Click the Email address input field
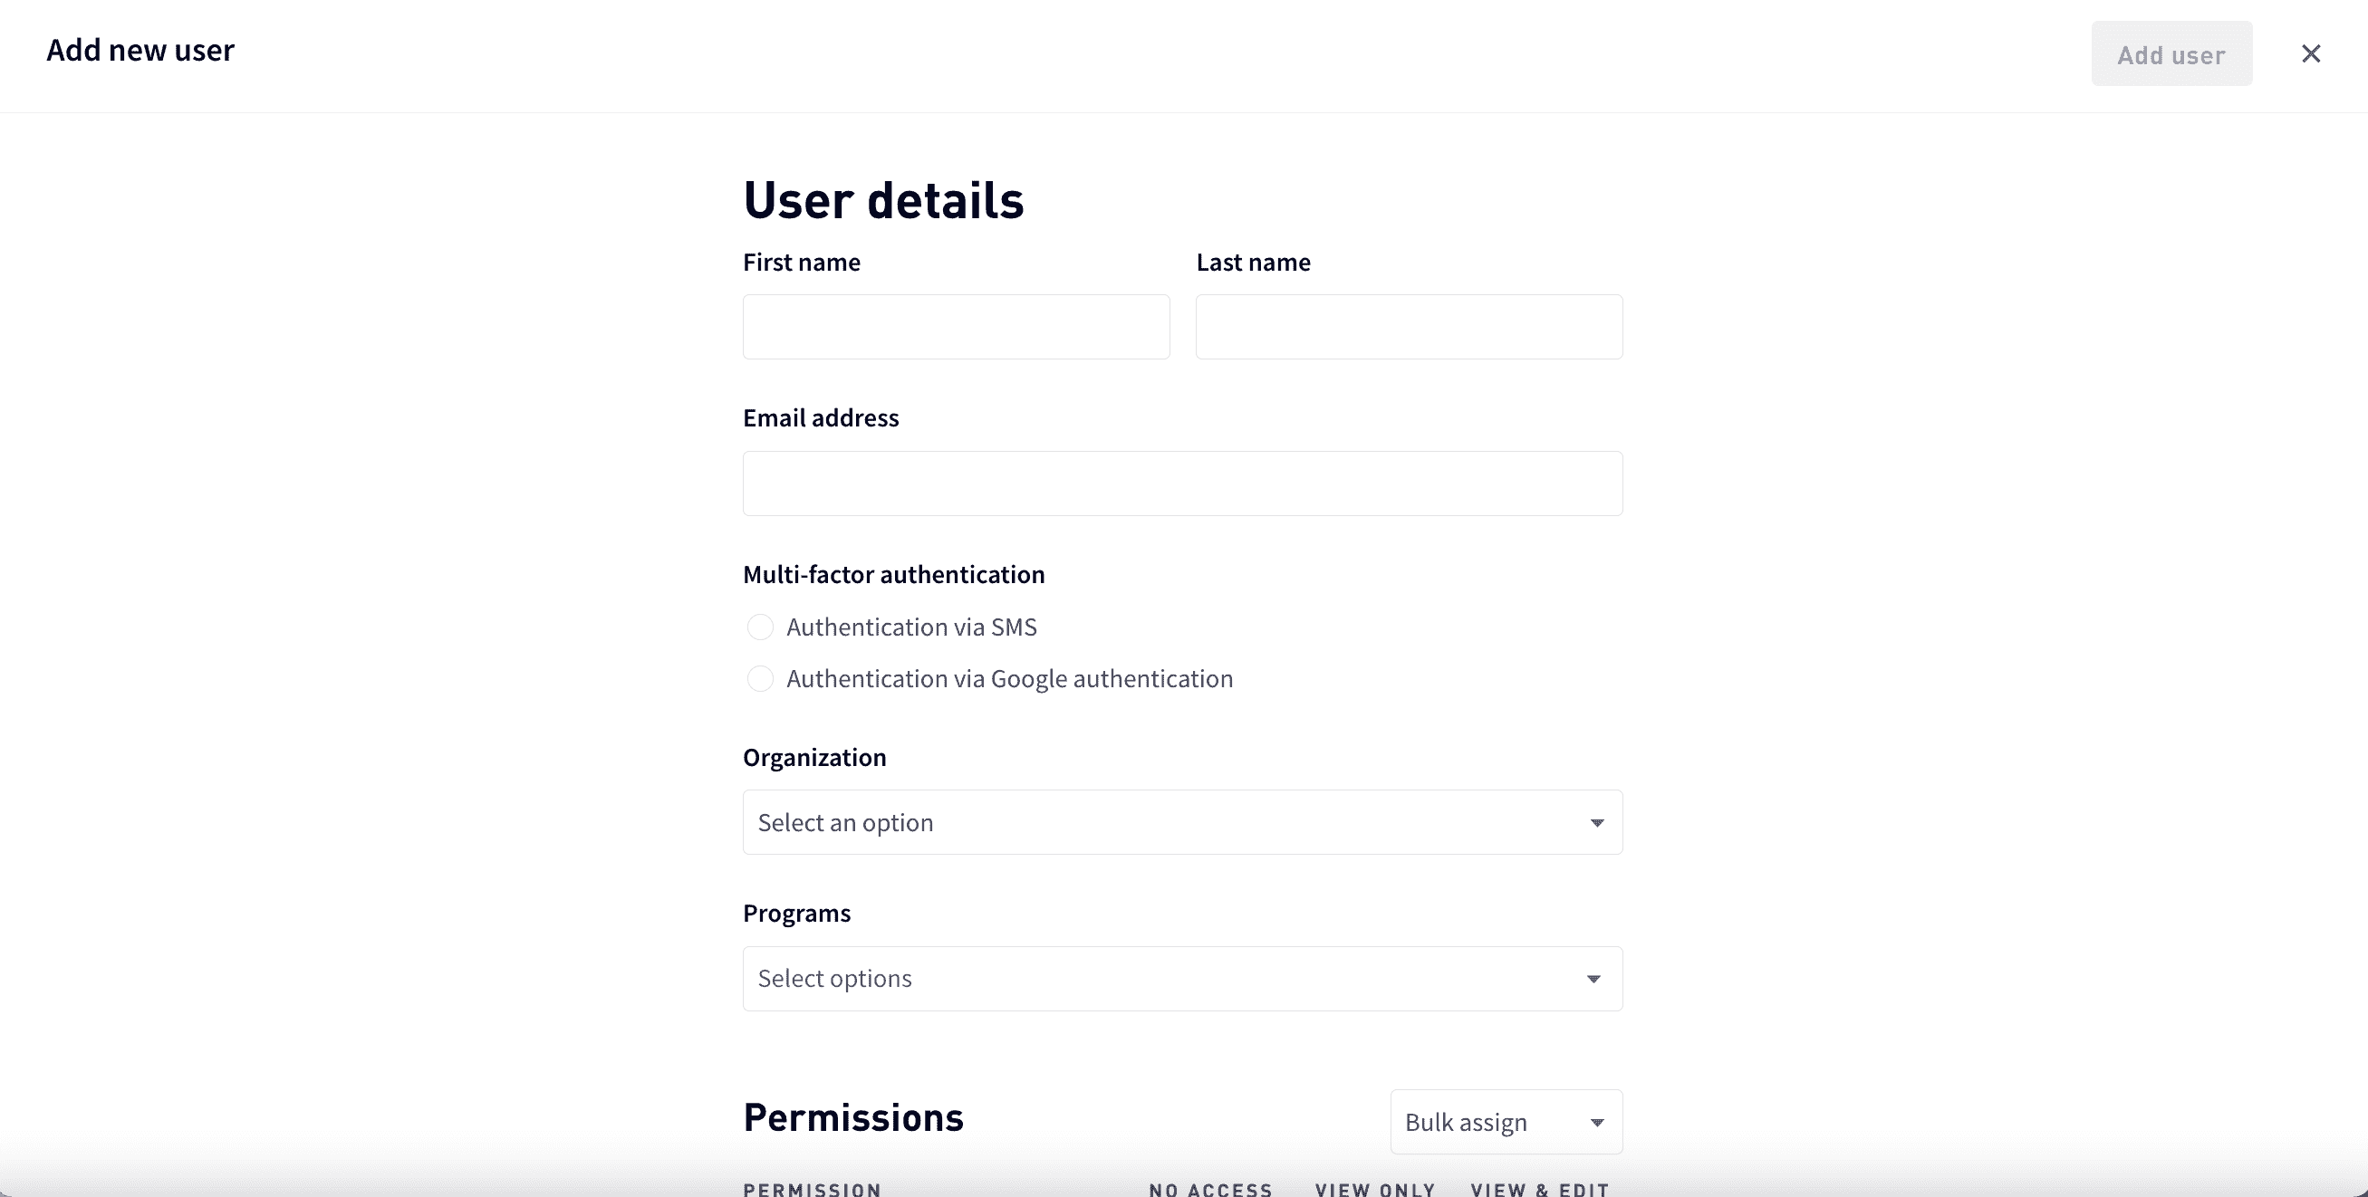 tap(1182, 484)
